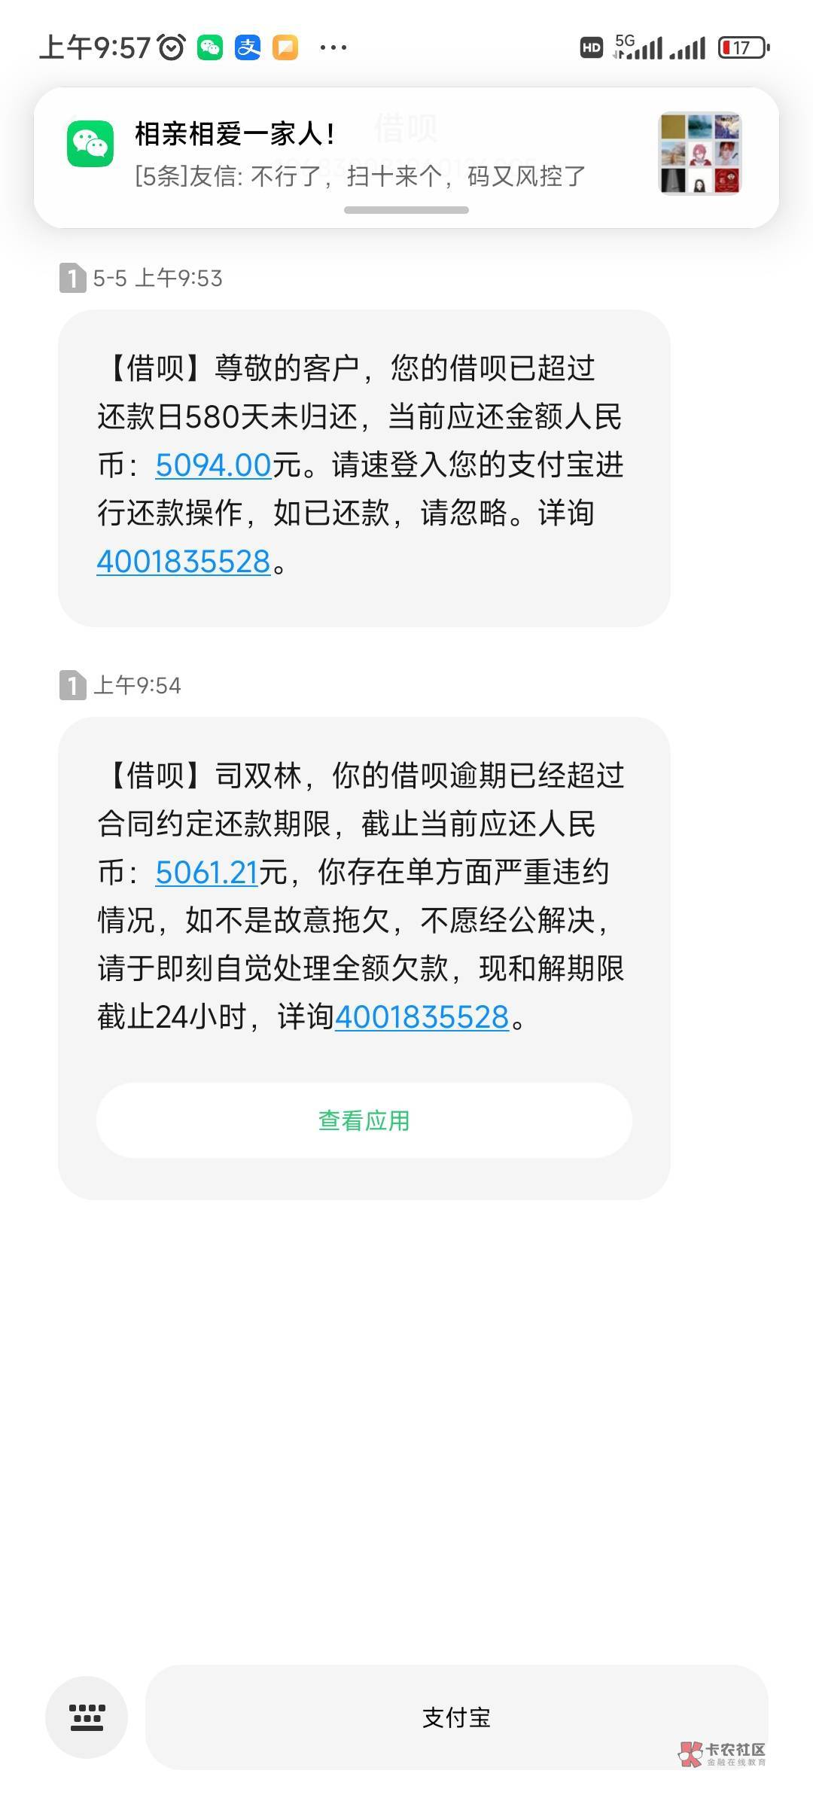Screen dimensions: 813x1807
Task: Call 4001835528 from second message
Action: [422, 1017]
